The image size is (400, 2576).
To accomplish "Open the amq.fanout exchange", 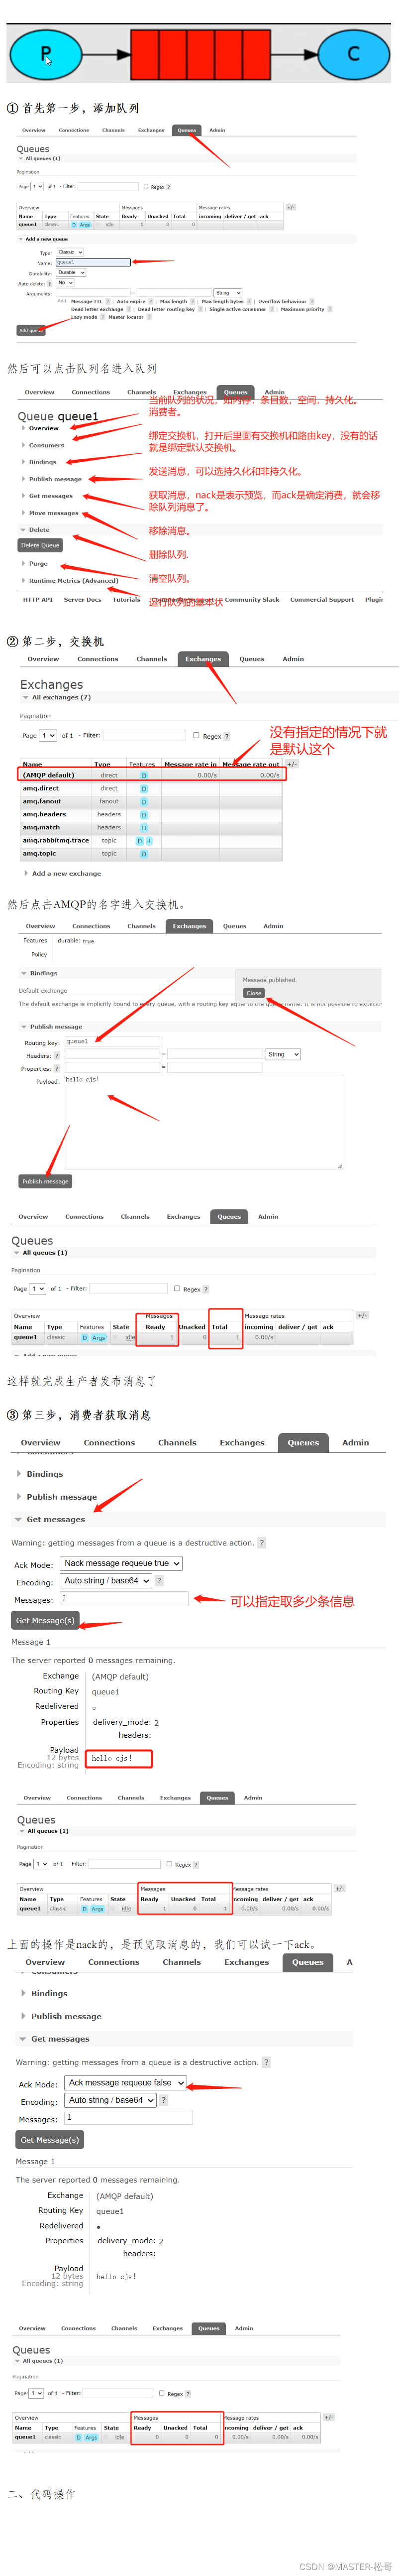I will pos(42,801).
